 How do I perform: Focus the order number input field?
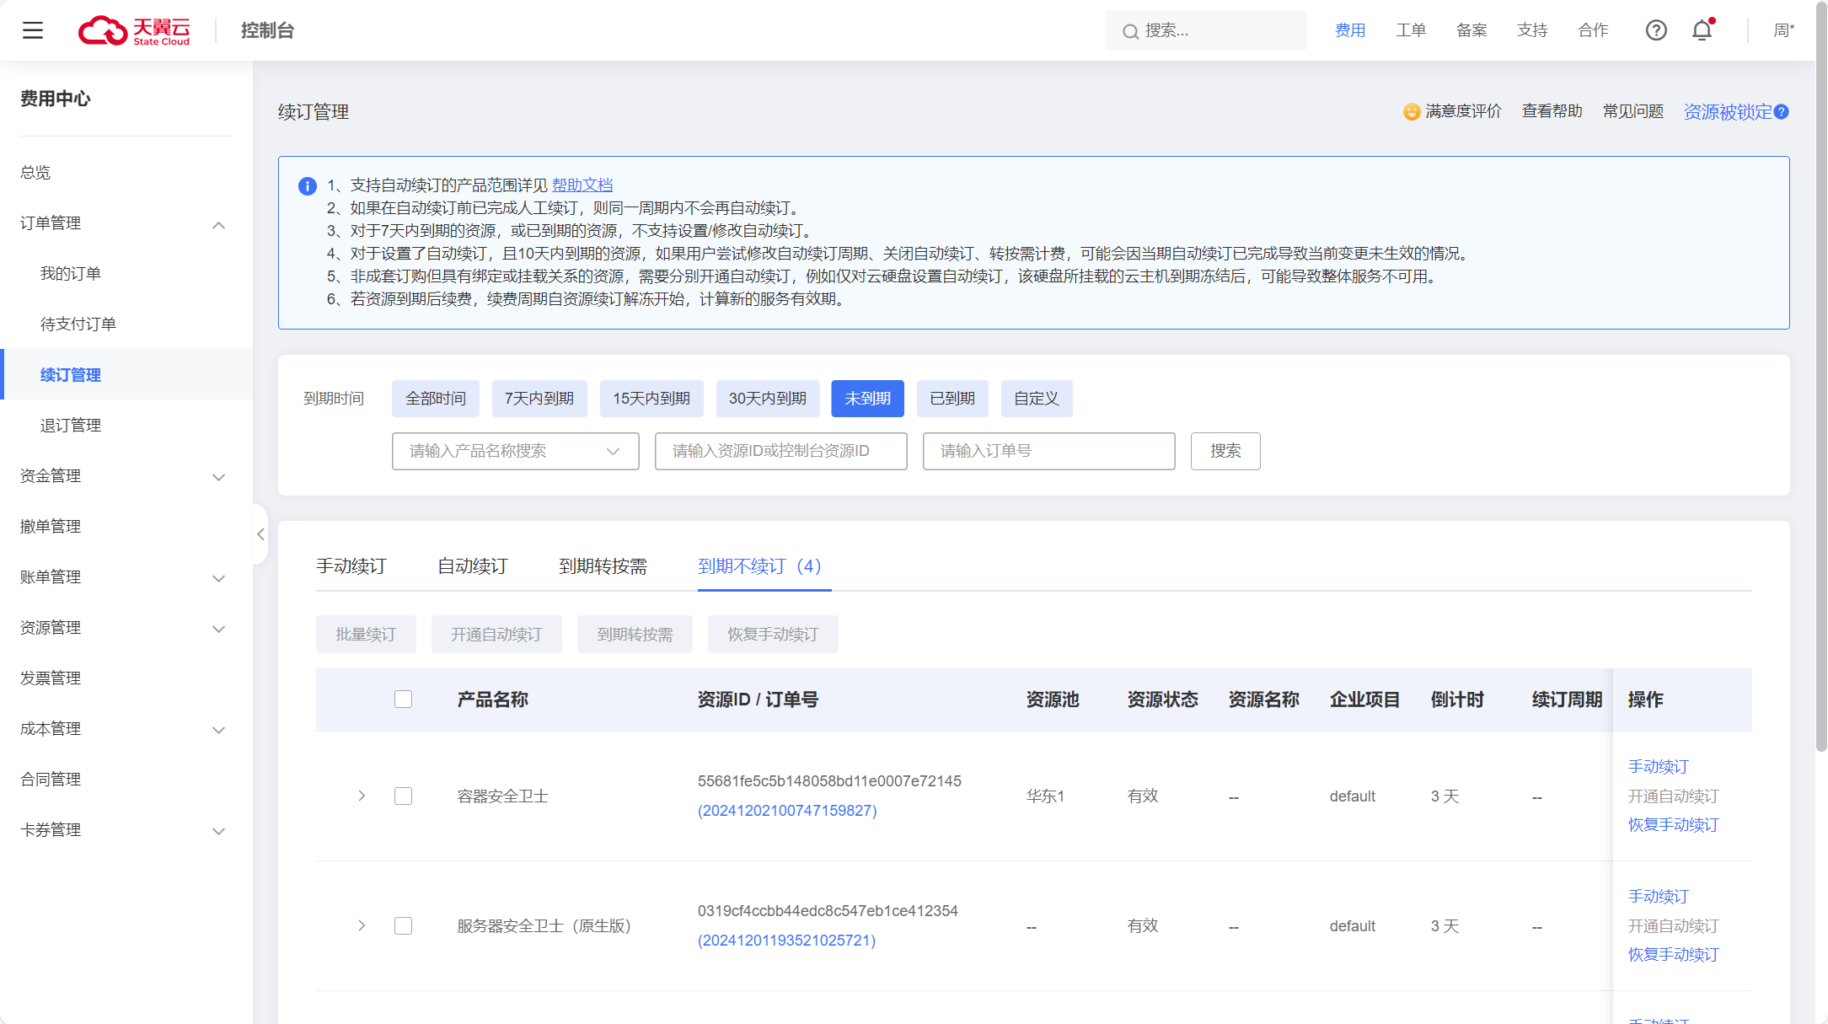[x=1048, y=451]
